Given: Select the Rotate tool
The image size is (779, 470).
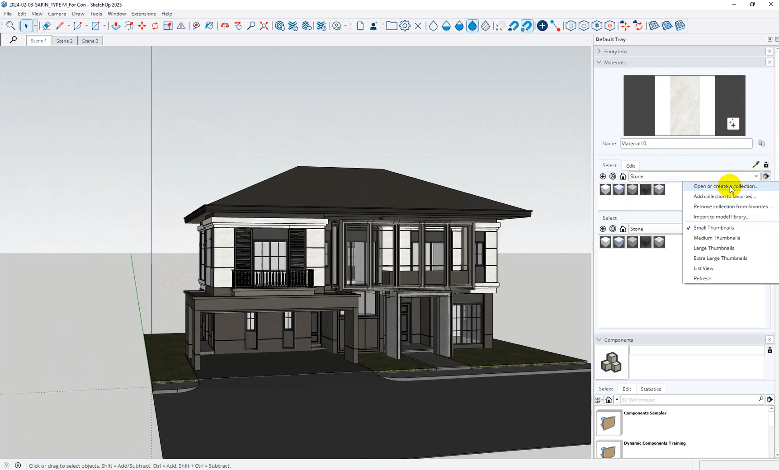Looking at the screenshot, I should click(155, 26).
